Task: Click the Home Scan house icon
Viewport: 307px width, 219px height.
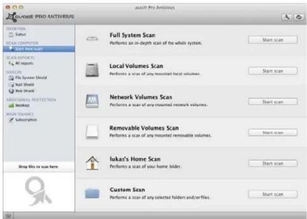Action: [x=92, y=163]
